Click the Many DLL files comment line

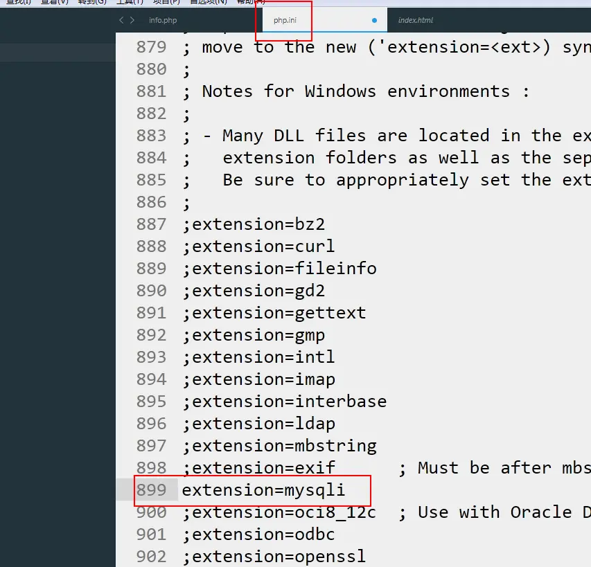coord(387,136)
